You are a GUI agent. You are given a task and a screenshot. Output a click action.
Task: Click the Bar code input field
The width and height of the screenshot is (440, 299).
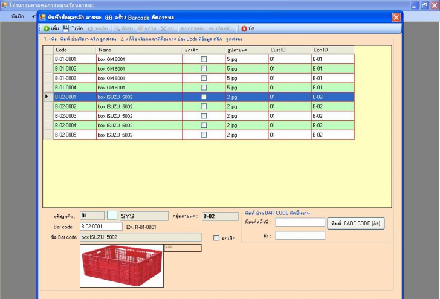coord(101,227)
